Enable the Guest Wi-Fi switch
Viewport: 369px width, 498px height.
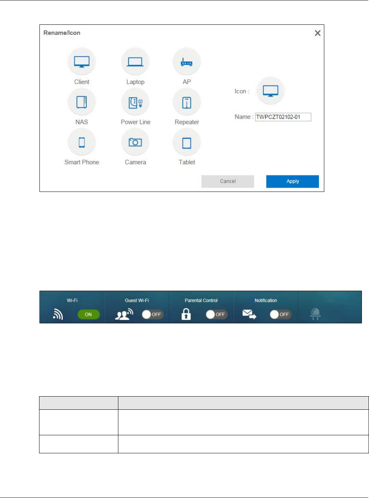tap(153, 314)
